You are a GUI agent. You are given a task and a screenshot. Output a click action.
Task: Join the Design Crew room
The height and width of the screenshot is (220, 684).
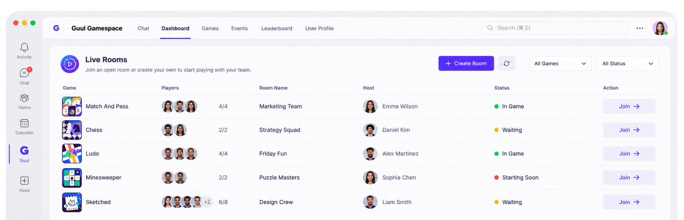629,202
